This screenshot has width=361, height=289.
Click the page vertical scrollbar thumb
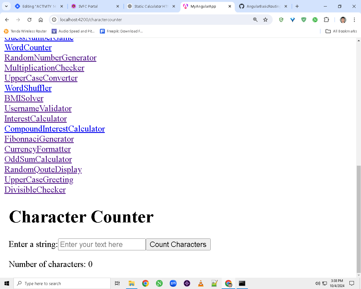pos(359,219)
